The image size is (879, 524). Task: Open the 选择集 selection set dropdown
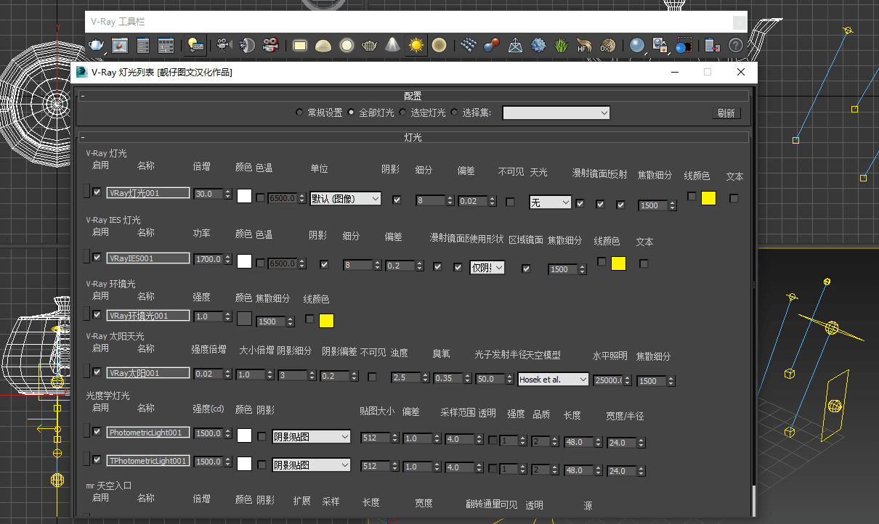pos(556,112)
